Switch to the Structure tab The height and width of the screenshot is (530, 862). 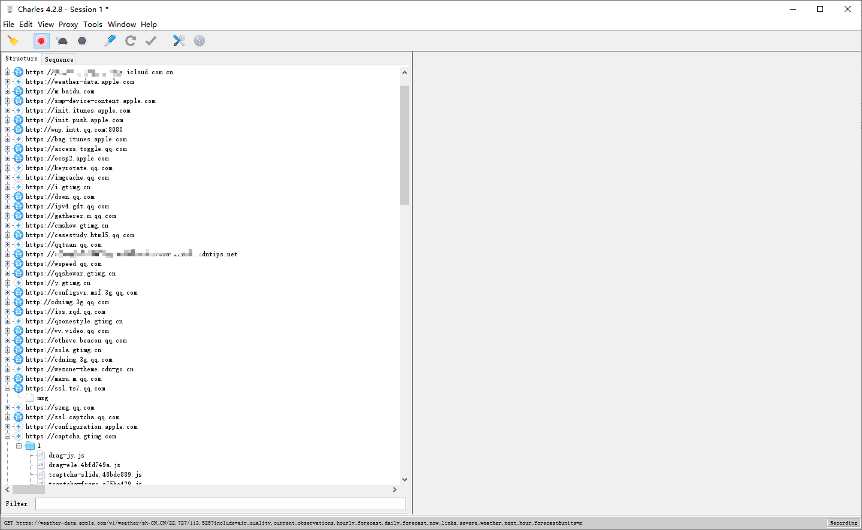22,59
